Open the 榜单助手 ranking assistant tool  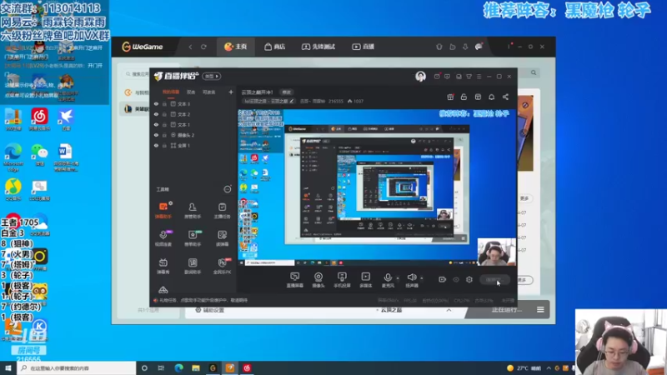(x=193, y=238)
